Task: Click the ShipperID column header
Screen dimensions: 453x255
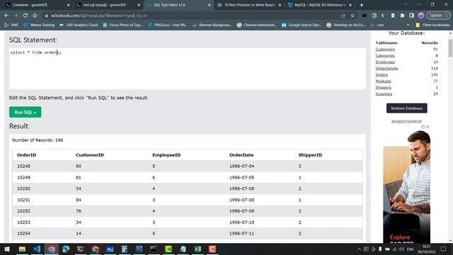Action: point(310,155)
